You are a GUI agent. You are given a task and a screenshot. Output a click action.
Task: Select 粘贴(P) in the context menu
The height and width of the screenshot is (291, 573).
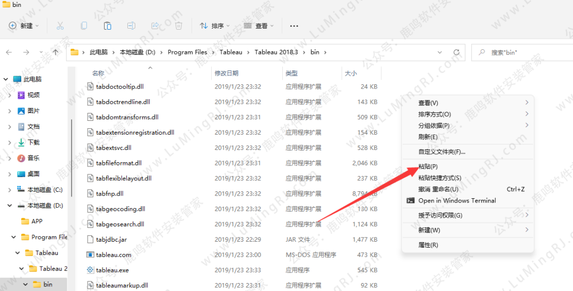pos(428,167)
